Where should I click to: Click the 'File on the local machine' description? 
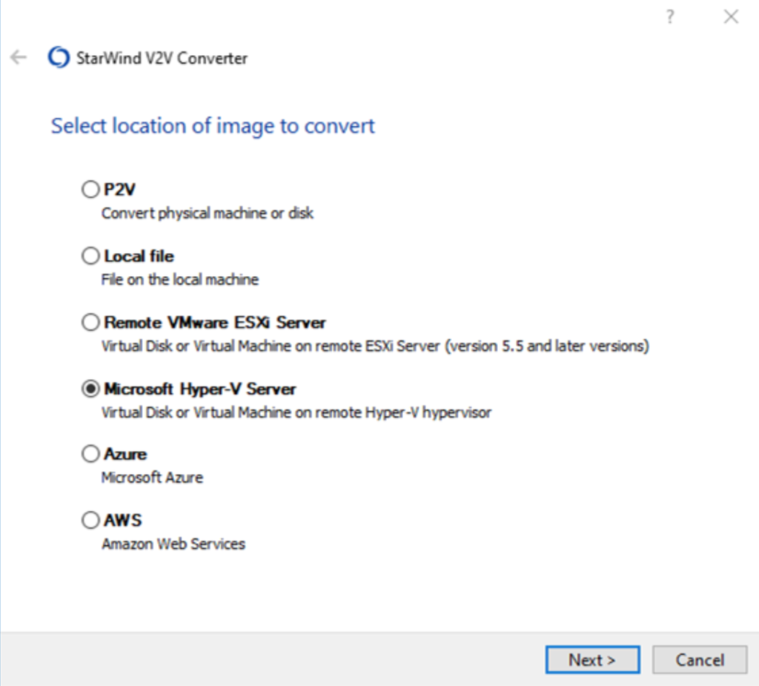180,280
